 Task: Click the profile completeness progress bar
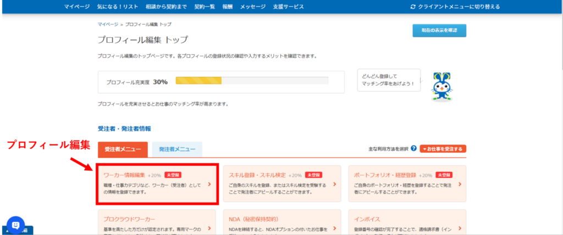(252, 80)
